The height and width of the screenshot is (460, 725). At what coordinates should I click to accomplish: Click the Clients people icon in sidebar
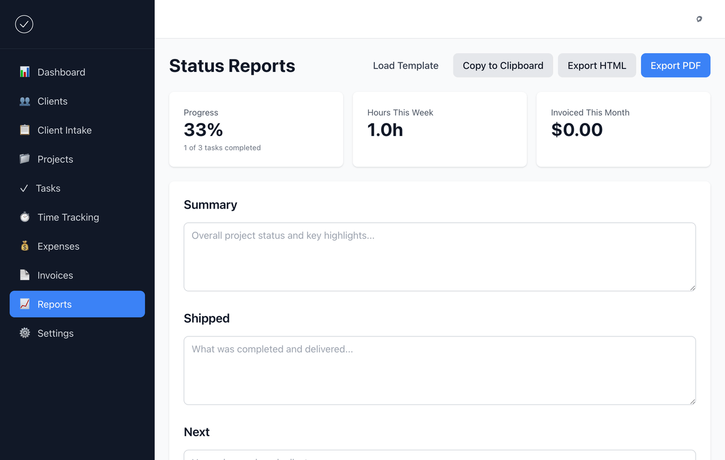pyautogui.click(x=24, y=101)
